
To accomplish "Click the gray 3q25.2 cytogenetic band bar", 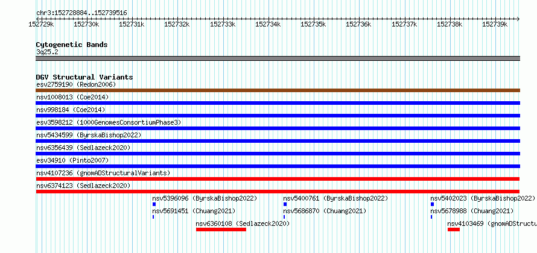I will (x=278, y=58).
